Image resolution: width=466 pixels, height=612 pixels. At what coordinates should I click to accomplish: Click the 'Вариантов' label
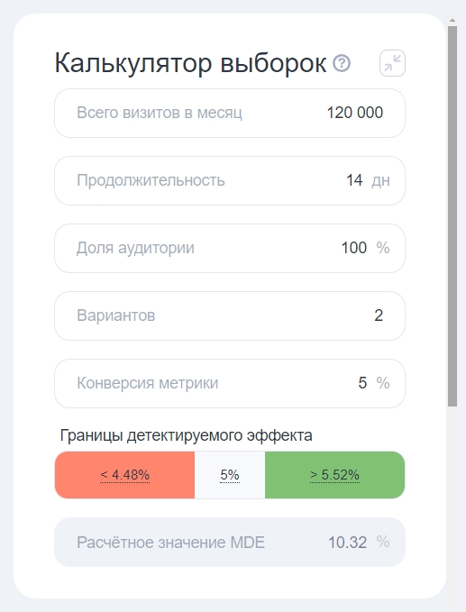click(116, 315)
